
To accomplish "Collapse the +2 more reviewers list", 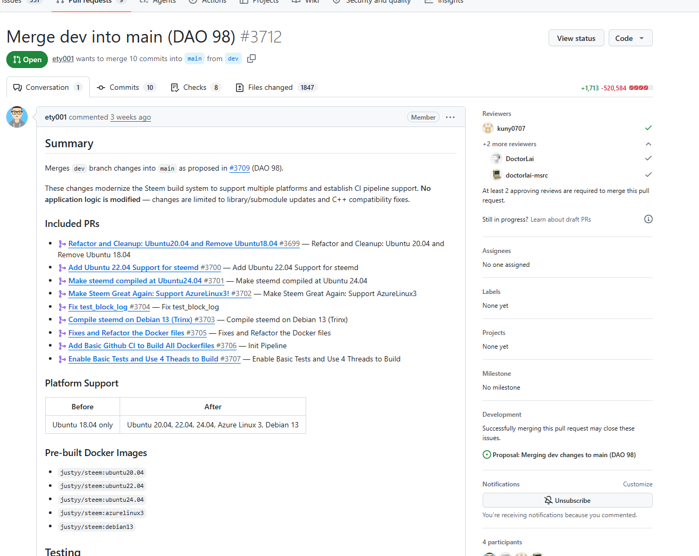I will [x=649, y=144].
